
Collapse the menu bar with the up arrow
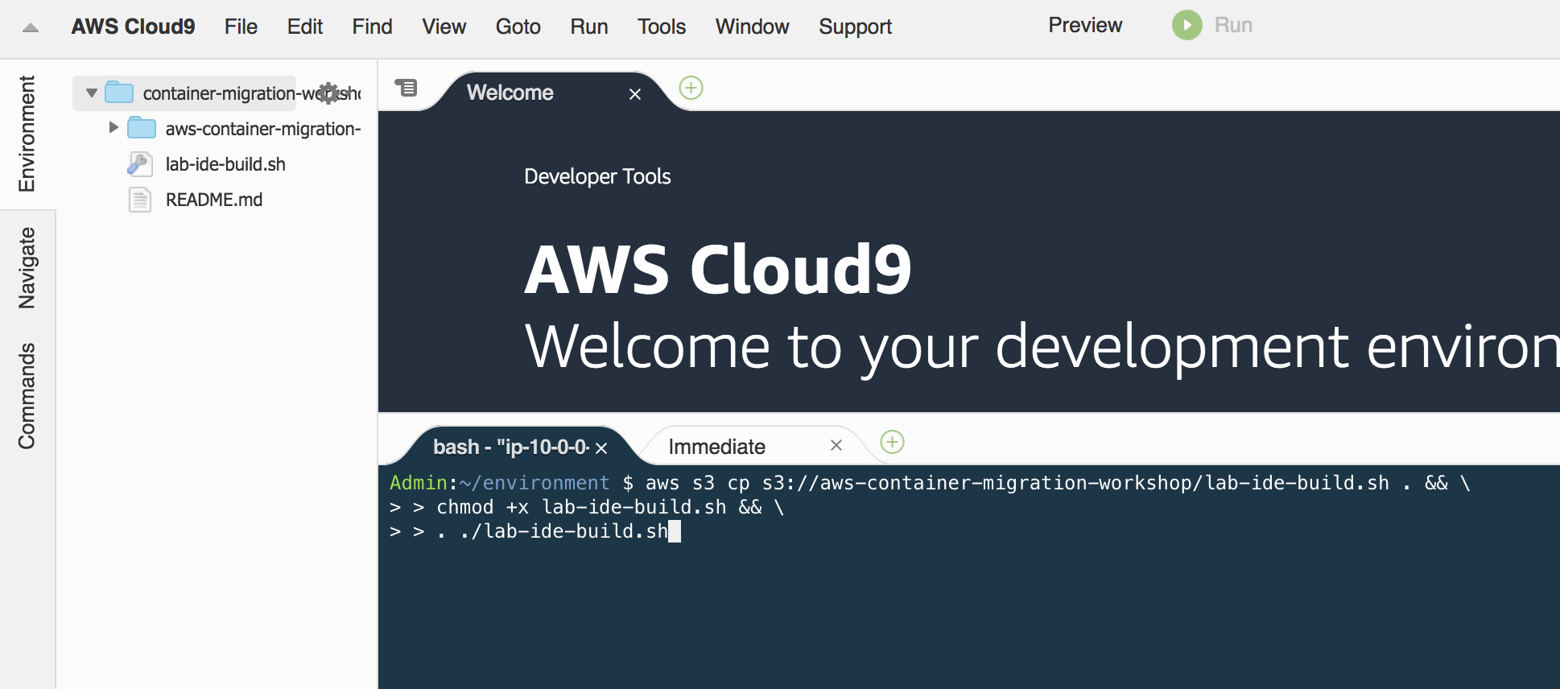click(x=31, y=28)
